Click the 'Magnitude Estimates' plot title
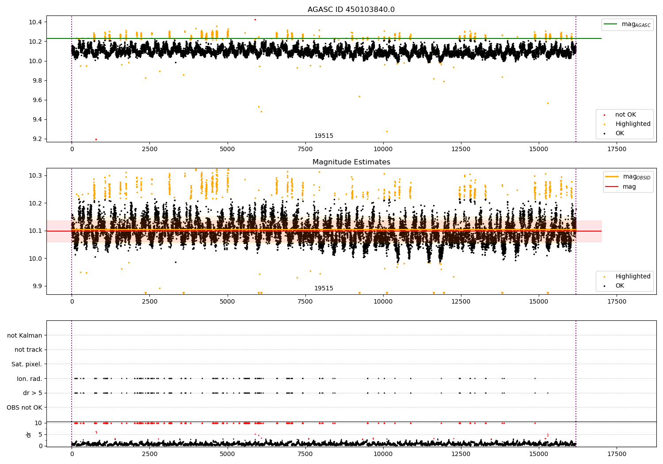Screen dimensions: 663x464 [x=351, y=162]
